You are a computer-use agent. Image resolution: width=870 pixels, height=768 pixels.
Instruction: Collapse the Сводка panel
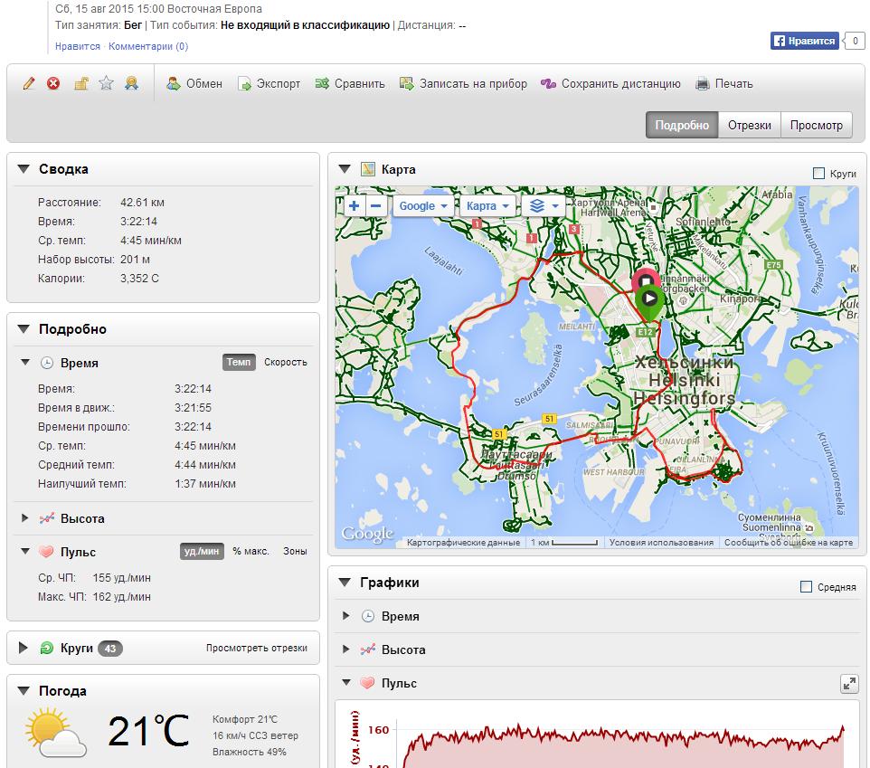coord(24,168)
